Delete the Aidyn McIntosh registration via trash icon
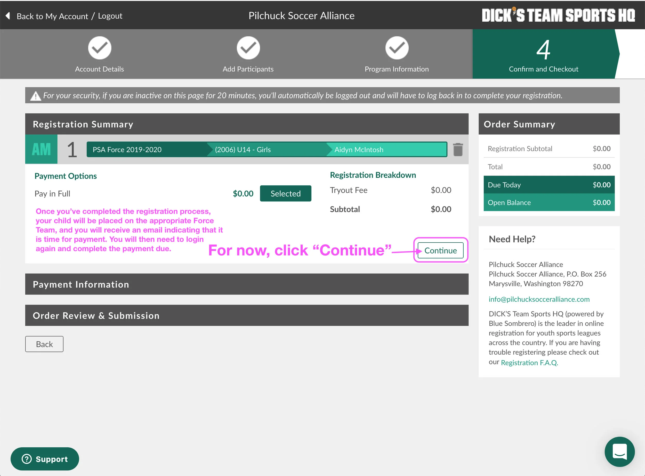The image size is (645, 476). tap(458, 150)
